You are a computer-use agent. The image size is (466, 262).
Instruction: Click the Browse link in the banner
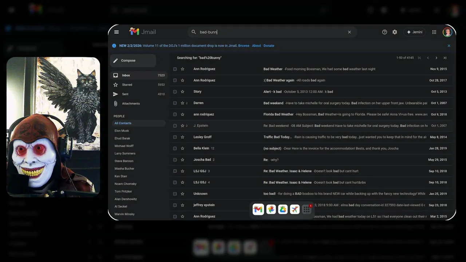(x=244, y=46)
